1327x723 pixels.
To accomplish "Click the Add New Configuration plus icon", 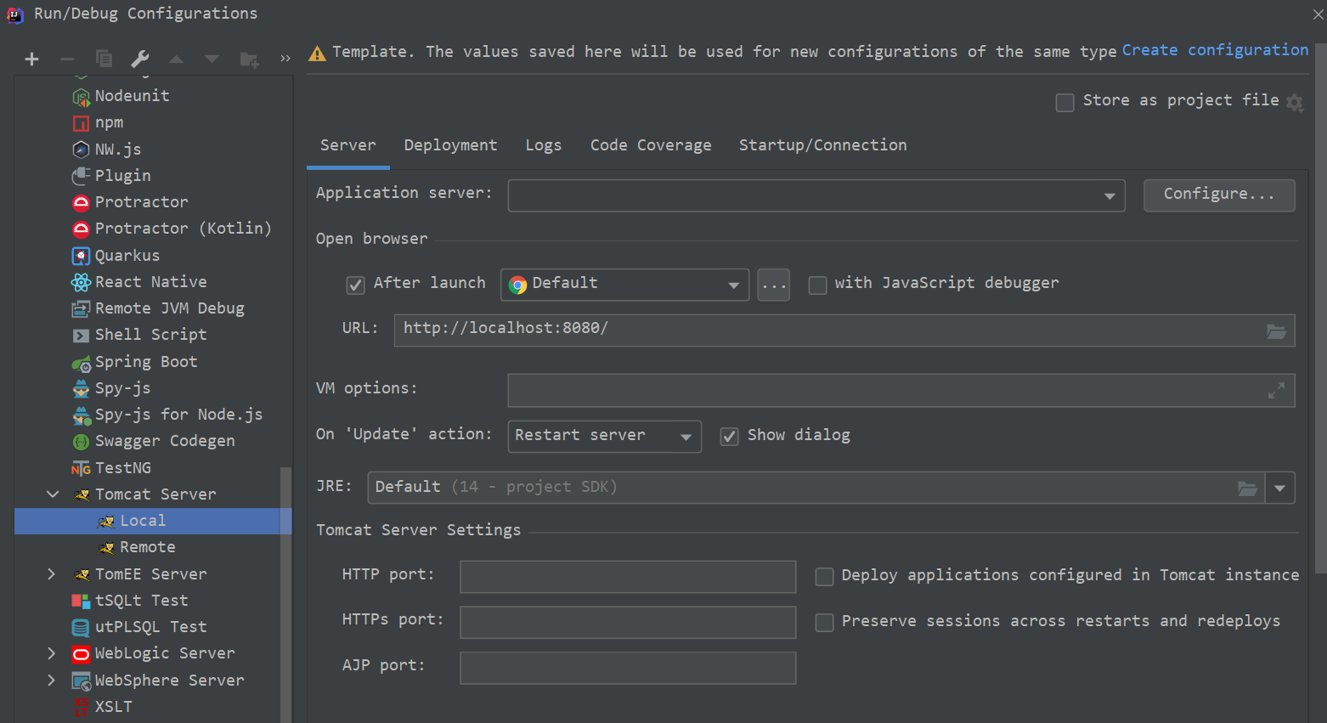I will (x=31, y=59).
